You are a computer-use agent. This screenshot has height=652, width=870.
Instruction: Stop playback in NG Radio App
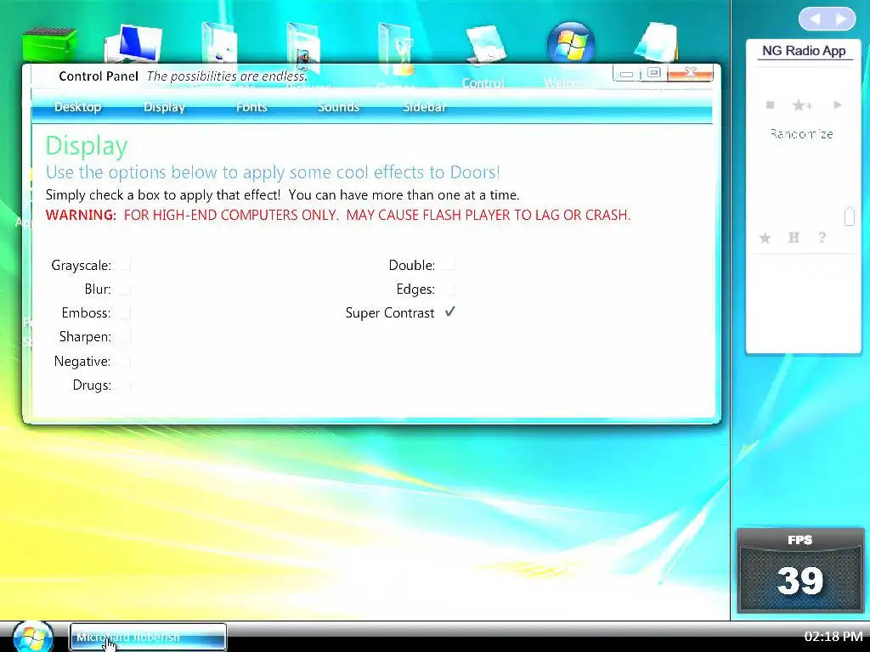pos(770,104)
